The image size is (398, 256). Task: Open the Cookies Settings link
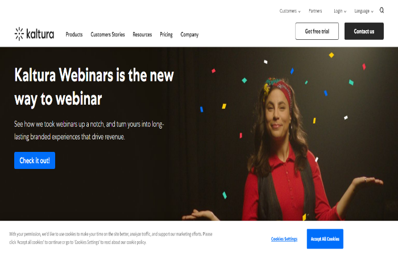coord(284,239)
